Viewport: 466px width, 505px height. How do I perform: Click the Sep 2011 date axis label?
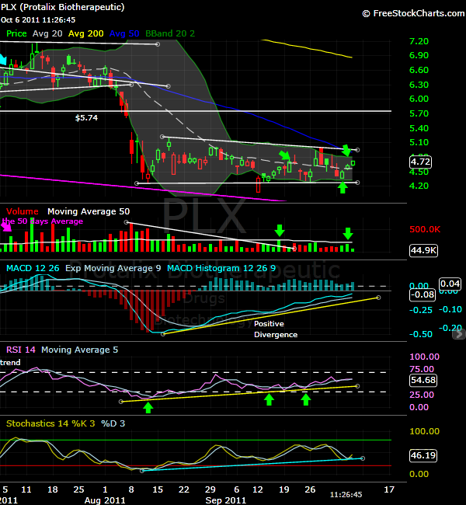(226, 500)
